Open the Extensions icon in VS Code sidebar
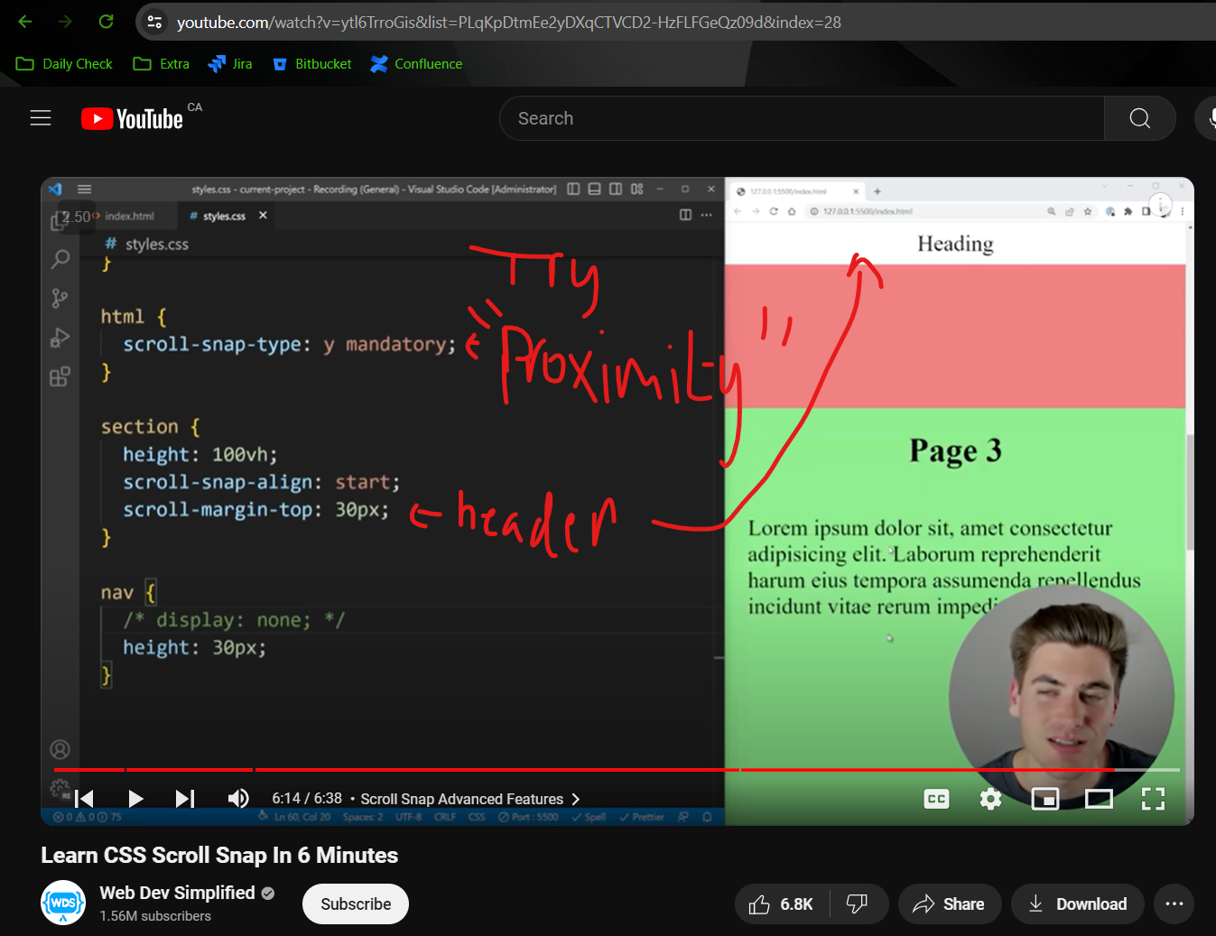Image resolution: width=1216 pixels, height=936 pixels. pyautogui.click(x=60, y=376)
